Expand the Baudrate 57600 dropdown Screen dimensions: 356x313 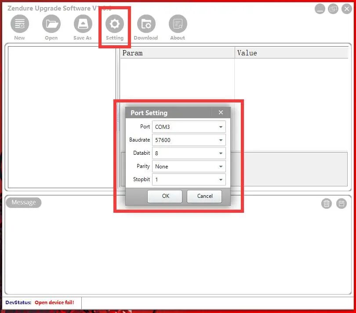[x=189, y=140]
